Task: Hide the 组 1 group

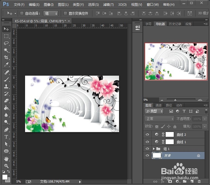Action: point(147,149)
